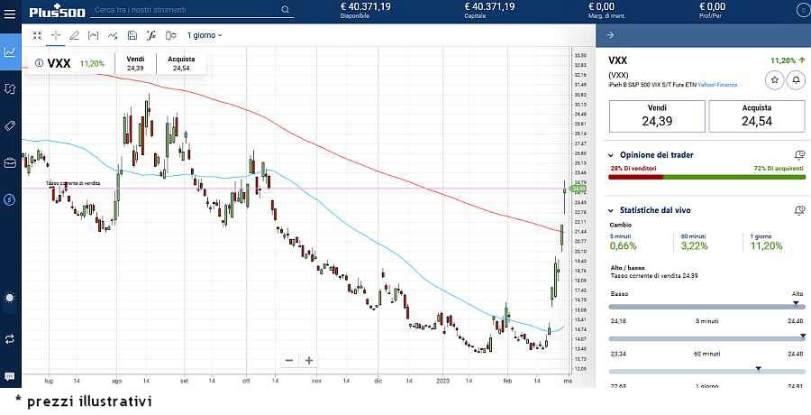Toggle the light/dark theme sun icon
The image size is (811, 415).
pyautogui.click(x=10, y=297)
